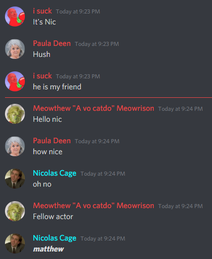This screenshot has height=259, width=212.
Task: Click avatar beside "he is my friend"
Action: 15,81
